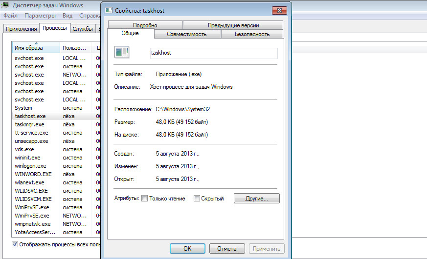Open the Справка menu
Image resolution: width=427 pixels, height=259 pixels.
pyautogui.click(x=90, y=16)
